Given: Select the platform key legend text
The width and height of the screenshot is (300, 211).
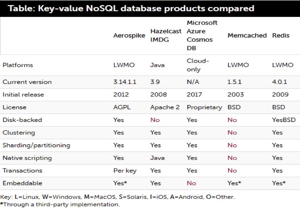Looking at the screenshot, I should tap(117, 197).
